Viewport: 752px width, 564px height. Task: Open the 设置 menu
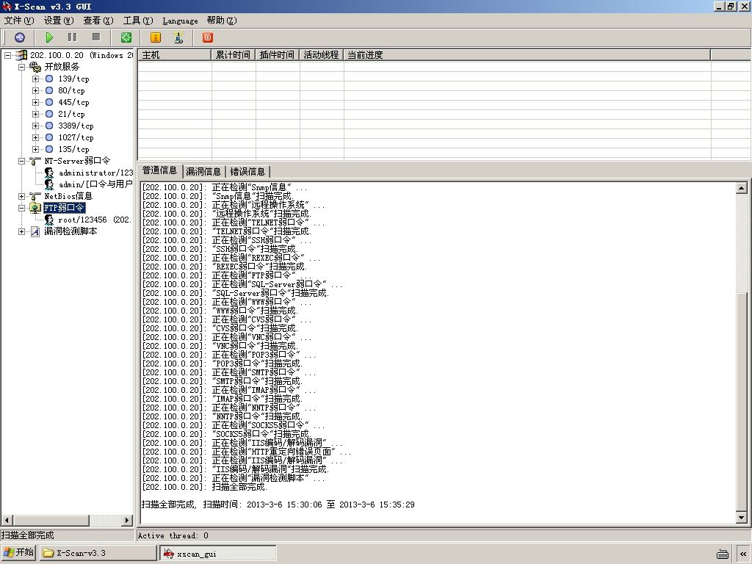click(x=59, y=21)
